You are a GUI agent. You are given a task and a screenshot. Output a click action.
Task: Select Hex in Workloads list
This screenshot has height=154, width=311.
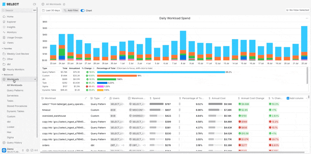(x=9, y=132)
